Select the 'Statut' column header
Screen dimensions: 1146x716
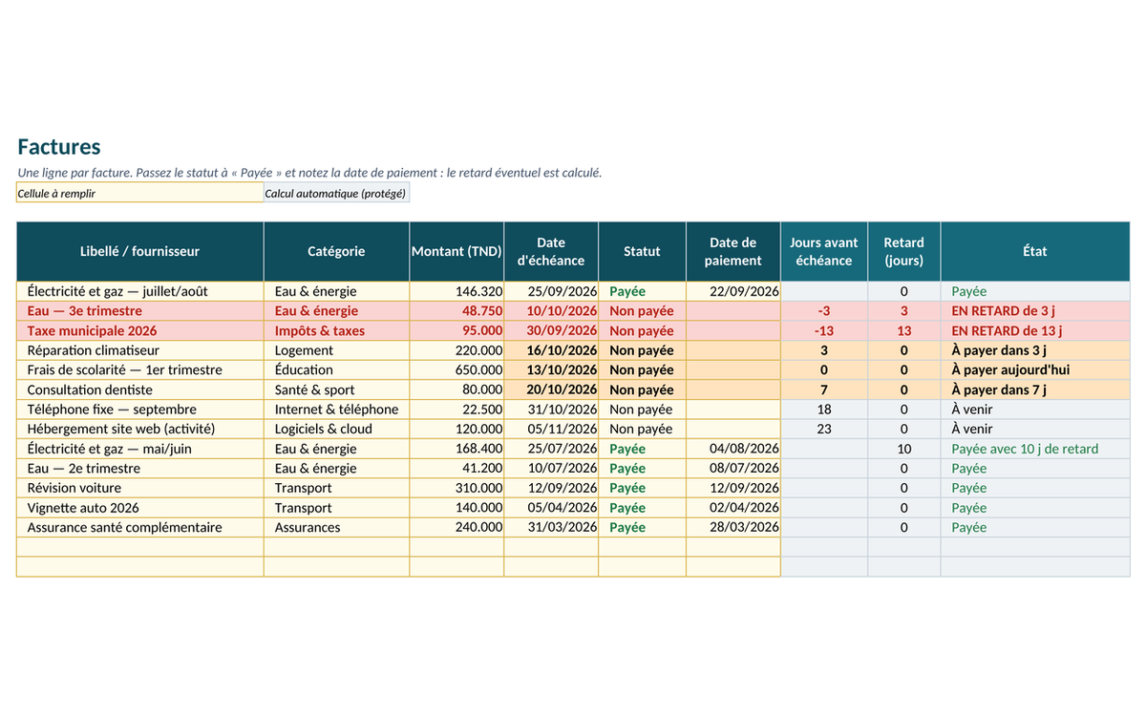[x=642, y=251]
